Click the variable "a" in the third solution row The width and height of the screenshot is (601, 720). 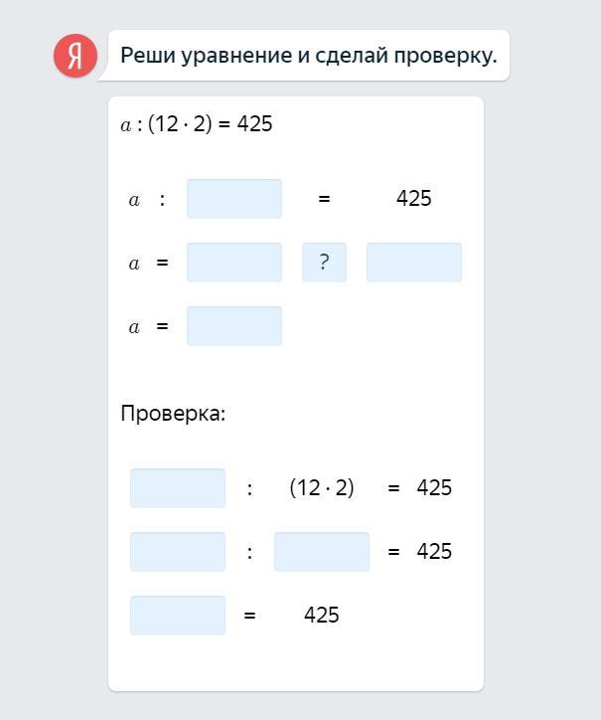[134, 327]
